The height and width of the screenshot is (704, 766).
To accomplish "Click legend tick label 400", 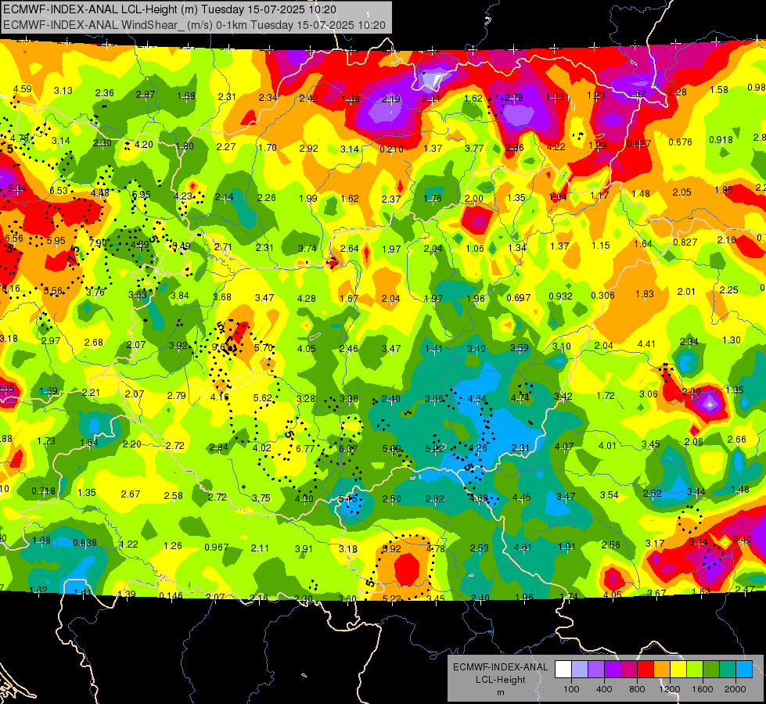I will coord(604,689).
